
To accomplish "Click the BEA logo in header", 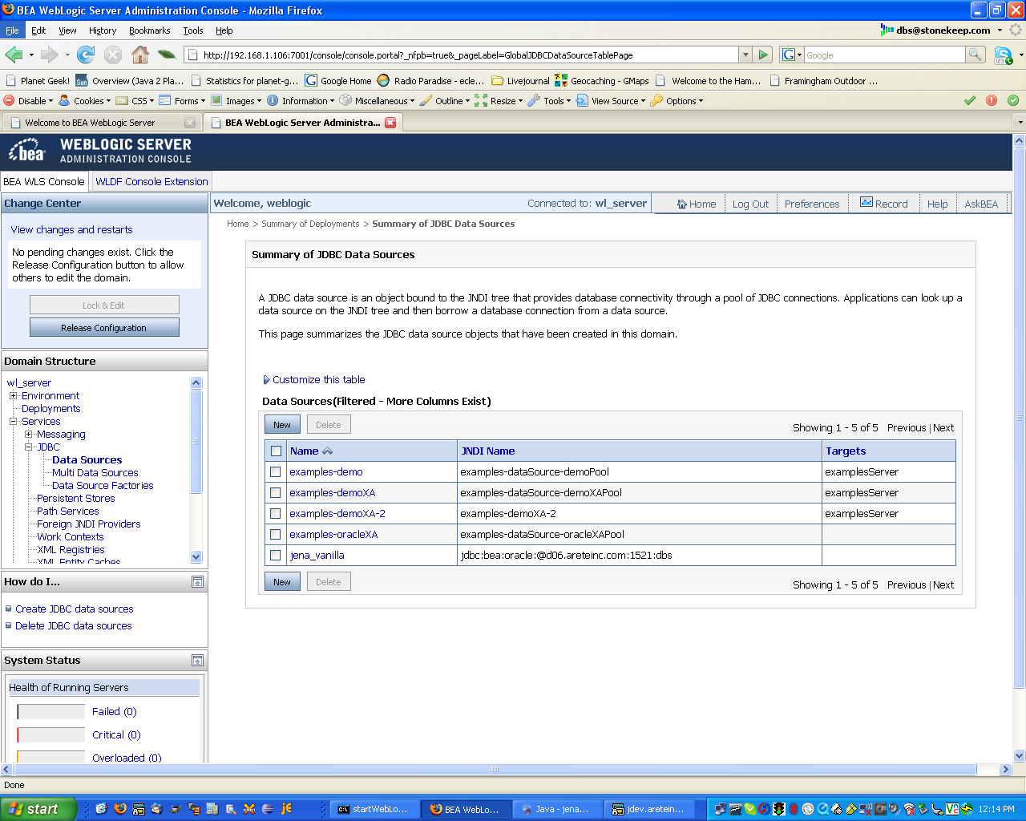I will coord(27,151).
